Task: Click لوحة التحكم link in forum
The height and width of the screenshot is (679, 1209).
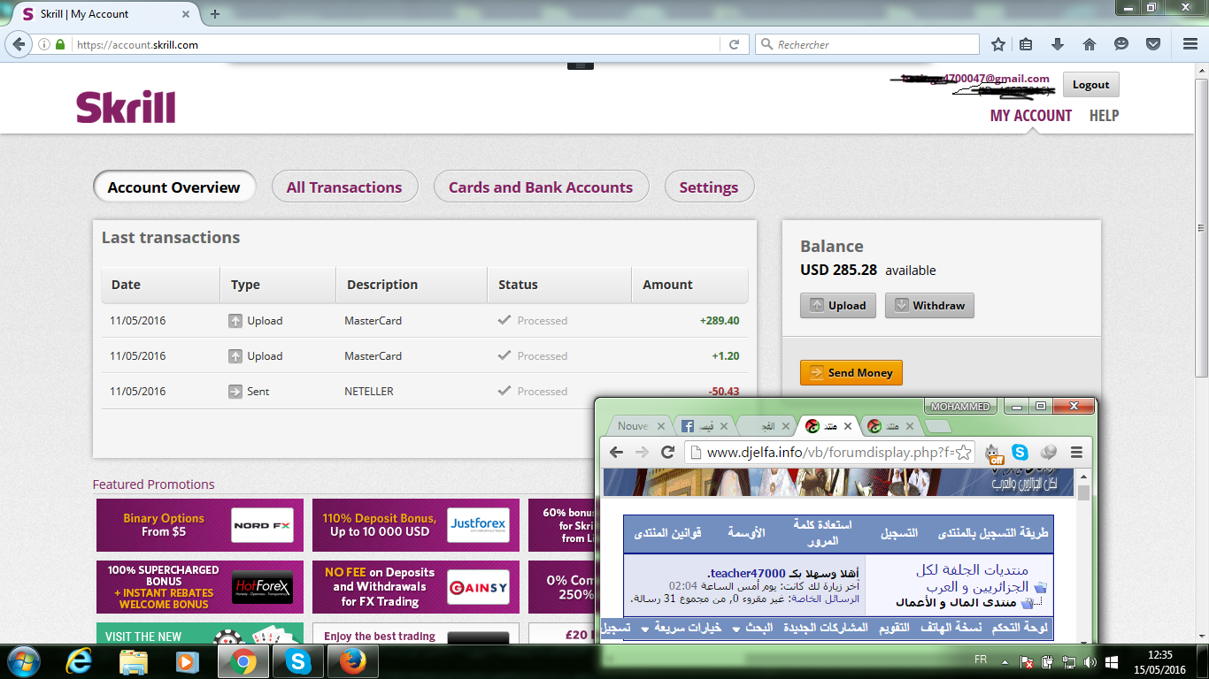Action: click(1020, 628)
